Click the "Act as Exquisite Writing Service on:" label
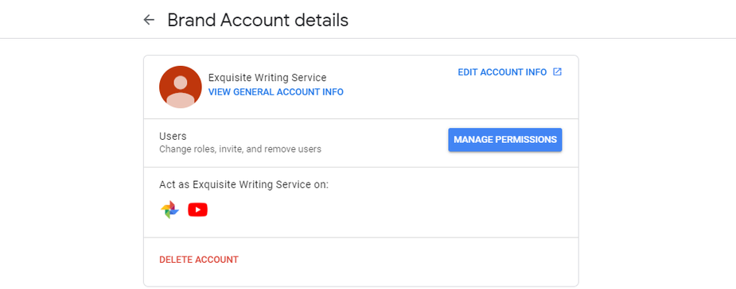 coord(243,184)
